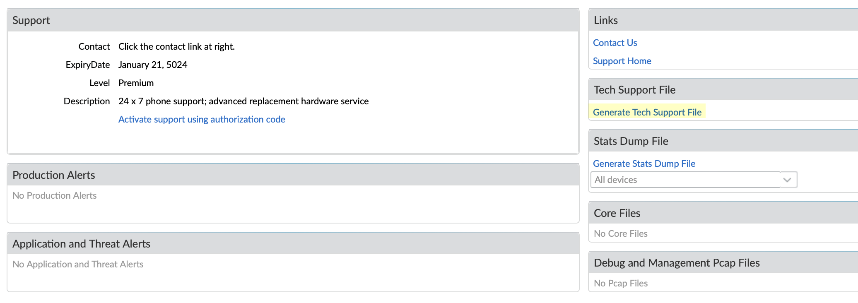
Task: Click the January 21, 5024 expiry date
Action: tap(152, 65)
